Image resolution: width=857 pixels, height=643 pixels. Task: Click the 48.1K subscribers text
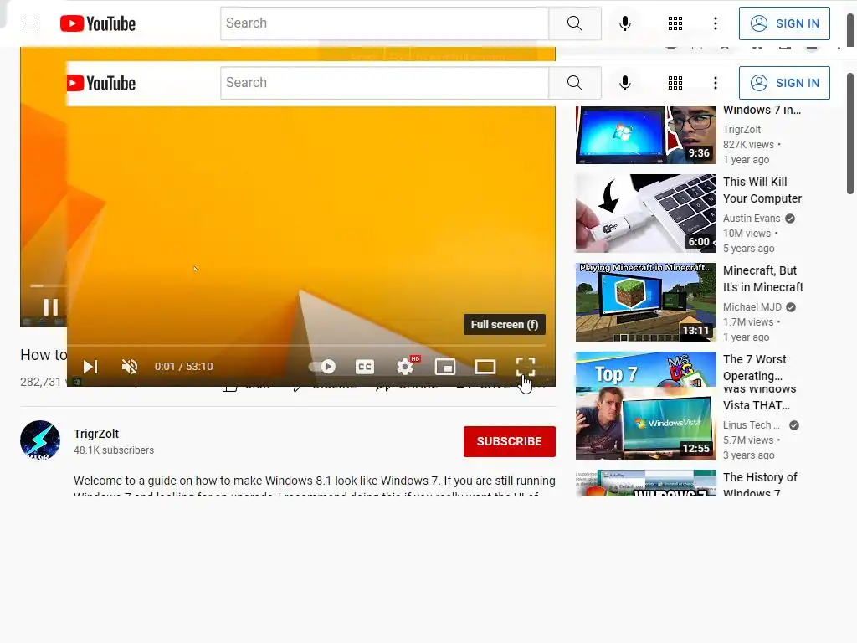pyautogui.click(x=114, y=450)
